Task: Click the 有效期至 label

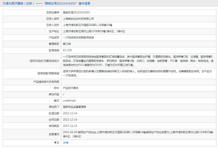Action: tap(54, 126)
